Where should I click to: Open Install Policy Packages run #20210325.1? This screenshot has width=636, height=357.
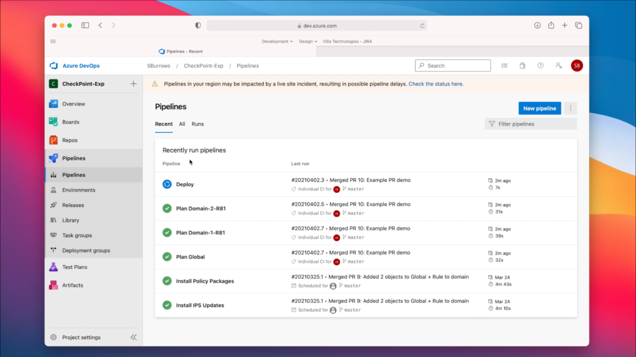click(x=379, y=277)
